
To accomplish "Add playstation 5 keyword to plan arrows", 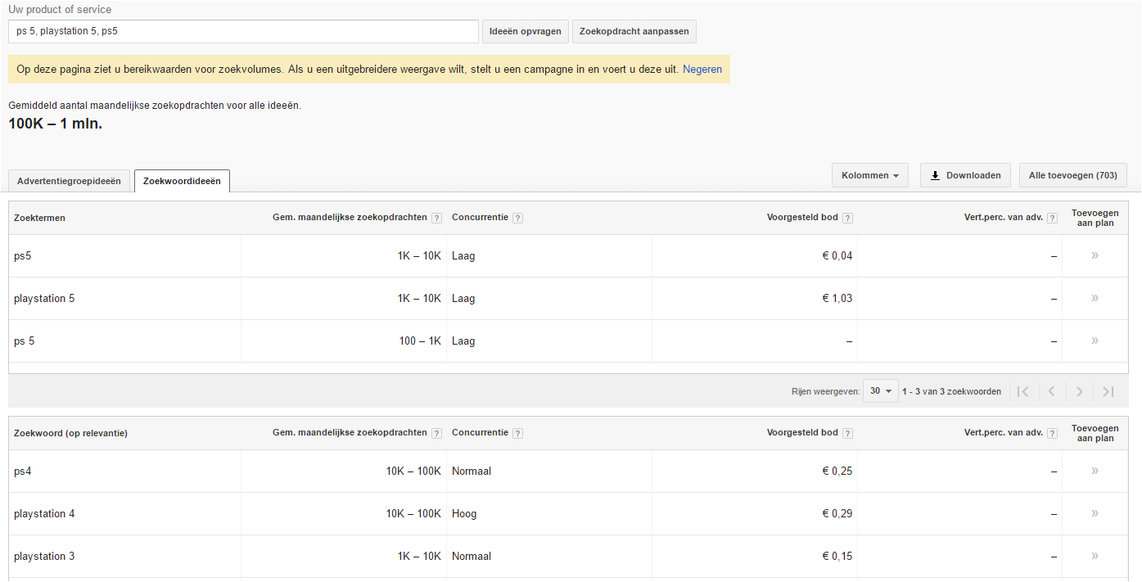I will click(x=1095, y=298).
